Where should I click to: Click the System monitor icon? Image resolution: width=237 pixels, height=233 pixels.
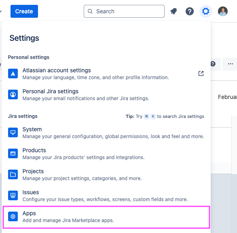coord(13,132)
